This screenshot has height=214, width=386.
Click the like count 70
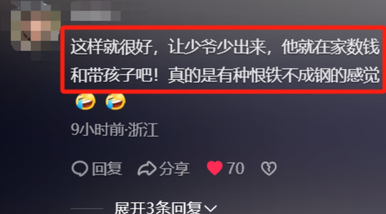coord(236,168)
